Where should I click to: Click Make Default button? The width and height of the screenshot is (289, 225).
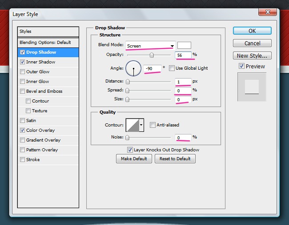pyautogui.click(x=134, y=159)
